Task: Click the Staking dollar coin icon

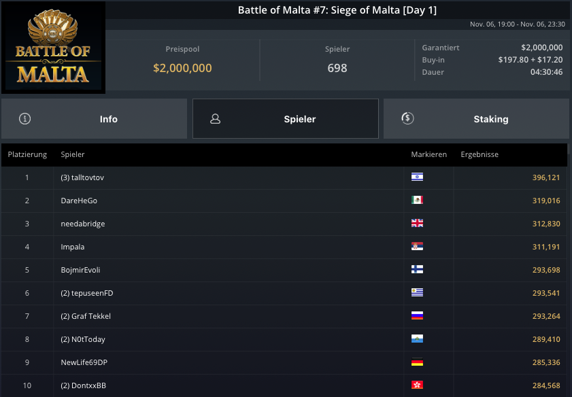Action: 407,118
